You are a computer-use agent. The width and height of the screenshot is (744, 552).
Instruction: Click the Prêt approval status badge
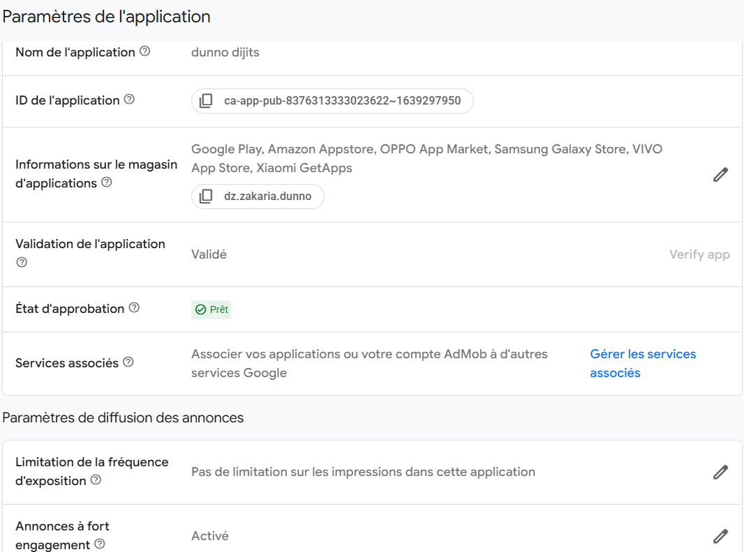(211, 309)
